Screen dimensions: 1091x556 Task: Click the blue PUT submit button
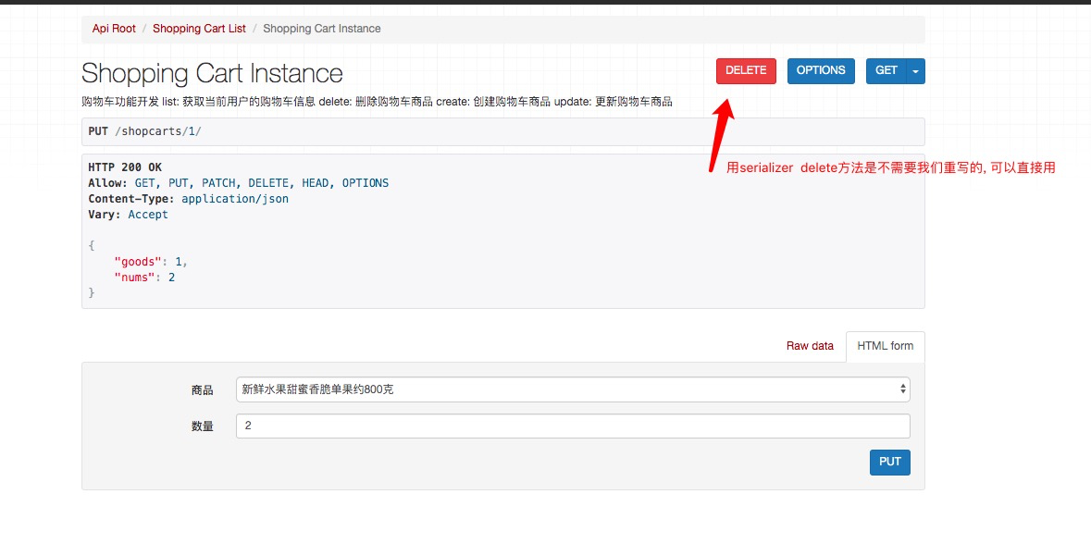890,462
